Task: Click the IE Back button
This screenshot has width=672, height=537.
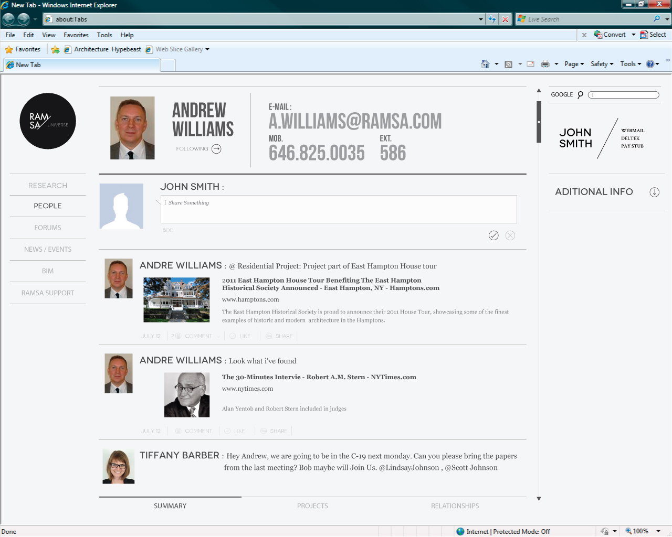Action: click(8, 19)
